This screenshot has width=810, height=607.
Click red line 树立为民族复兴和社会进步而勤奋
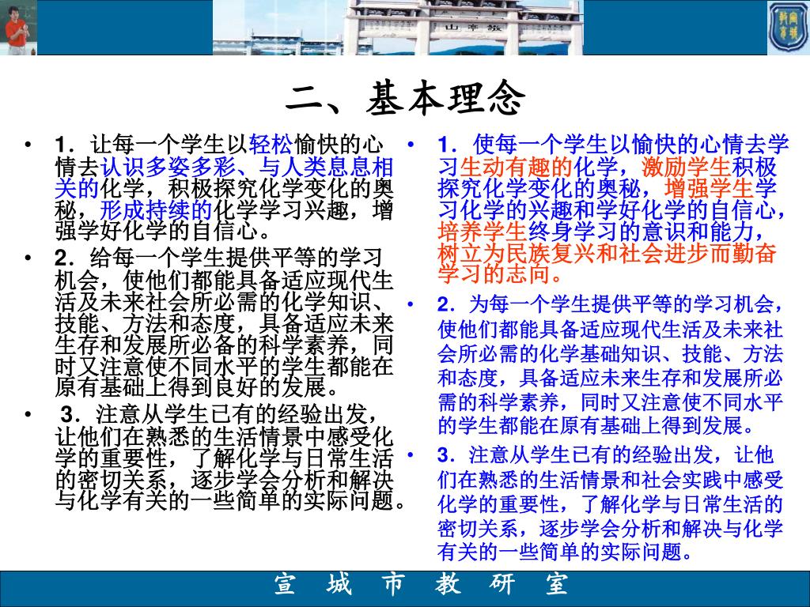tap(607, 254)
